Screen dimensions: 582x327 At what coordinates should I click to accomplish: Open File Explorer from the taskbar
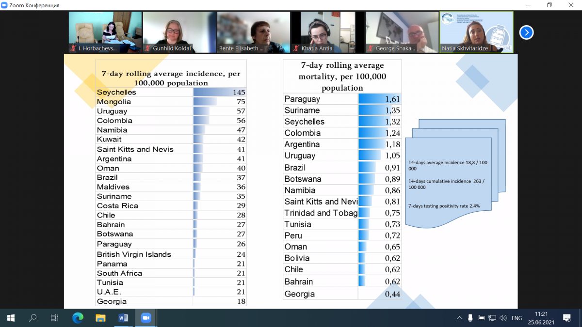100,318
